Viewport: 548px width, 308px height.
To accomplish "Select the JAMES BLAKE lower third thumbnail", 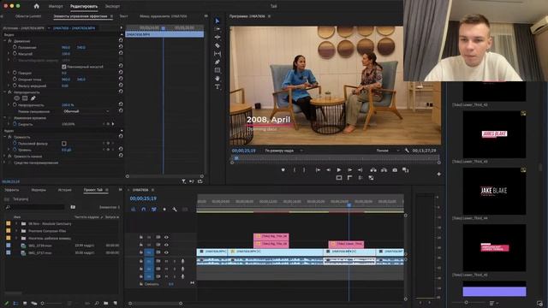I will (494, 134).
